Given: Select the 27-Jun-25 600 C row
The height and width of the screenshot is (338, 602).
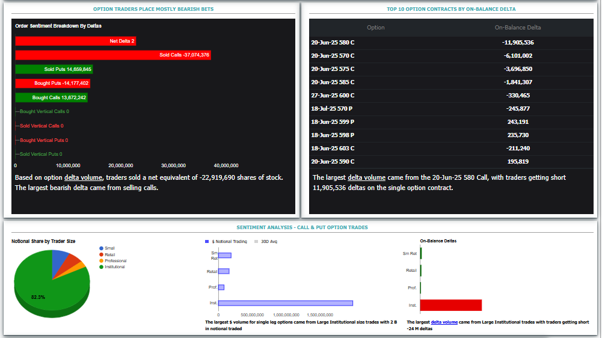Looking at the screenshot, I should [x=451, y=95].
